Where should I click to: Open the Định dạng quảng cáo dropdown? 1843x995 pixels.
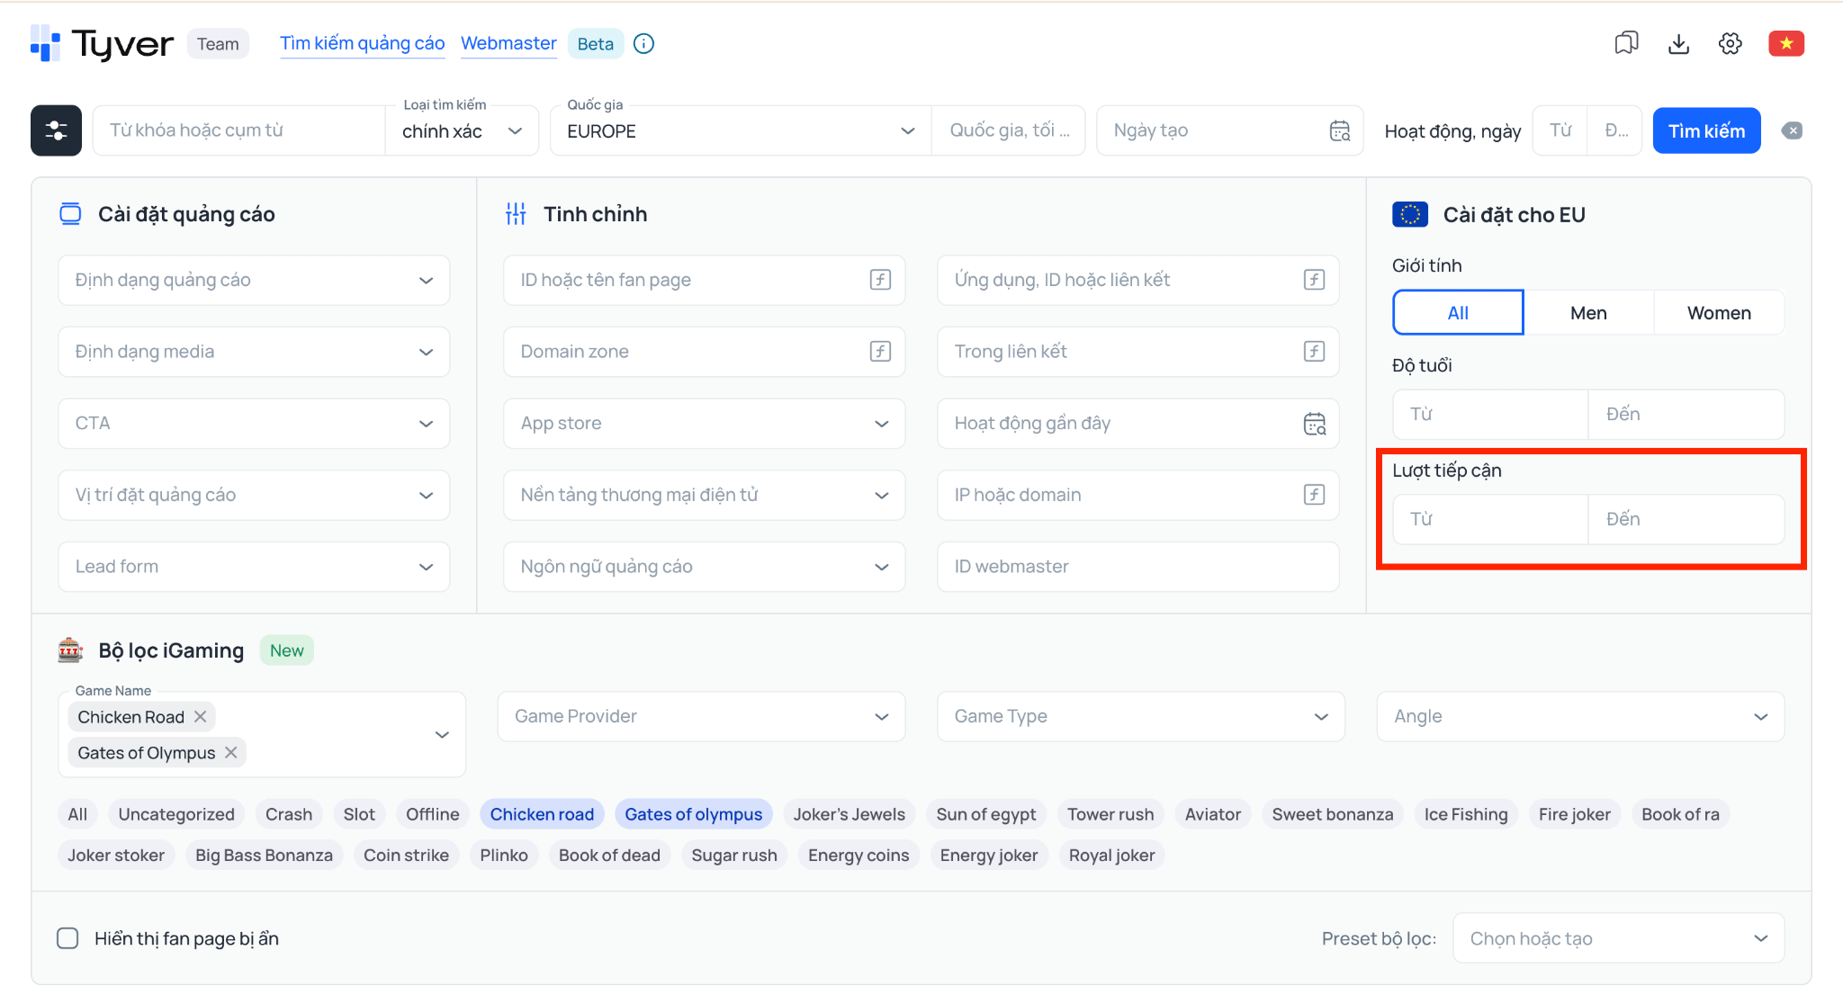tap(254, 280)
